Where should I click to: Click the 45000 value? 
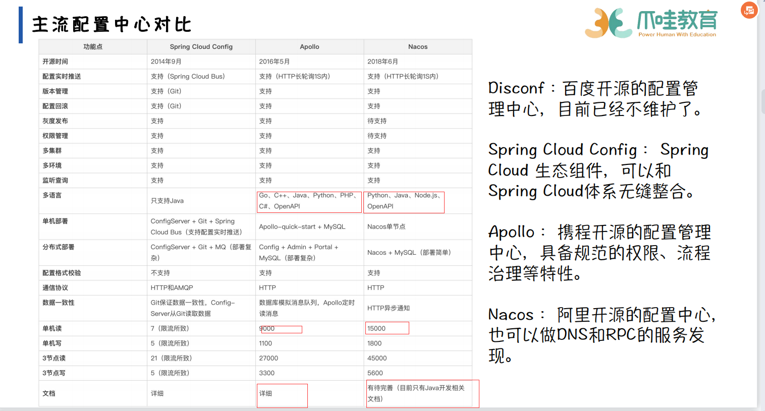377,359
